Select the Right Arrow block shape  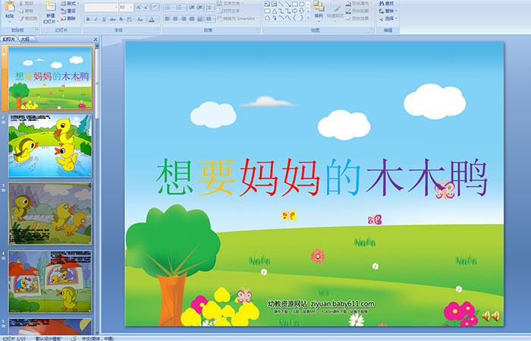pos(294,11)
